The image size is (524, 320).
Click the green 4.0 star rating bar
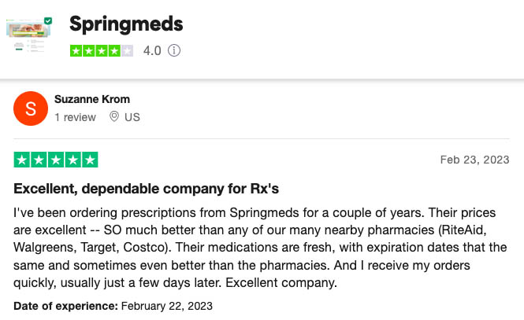coord(102,50)
